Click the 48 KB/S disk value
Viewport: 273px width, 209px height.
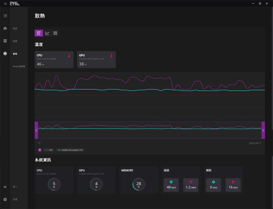coord(171,187)
